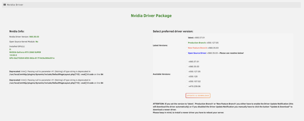The image size is (304, 121).
Task: Choose legacy version v470.239.06 radio button
Action: (x=187, y=87)
